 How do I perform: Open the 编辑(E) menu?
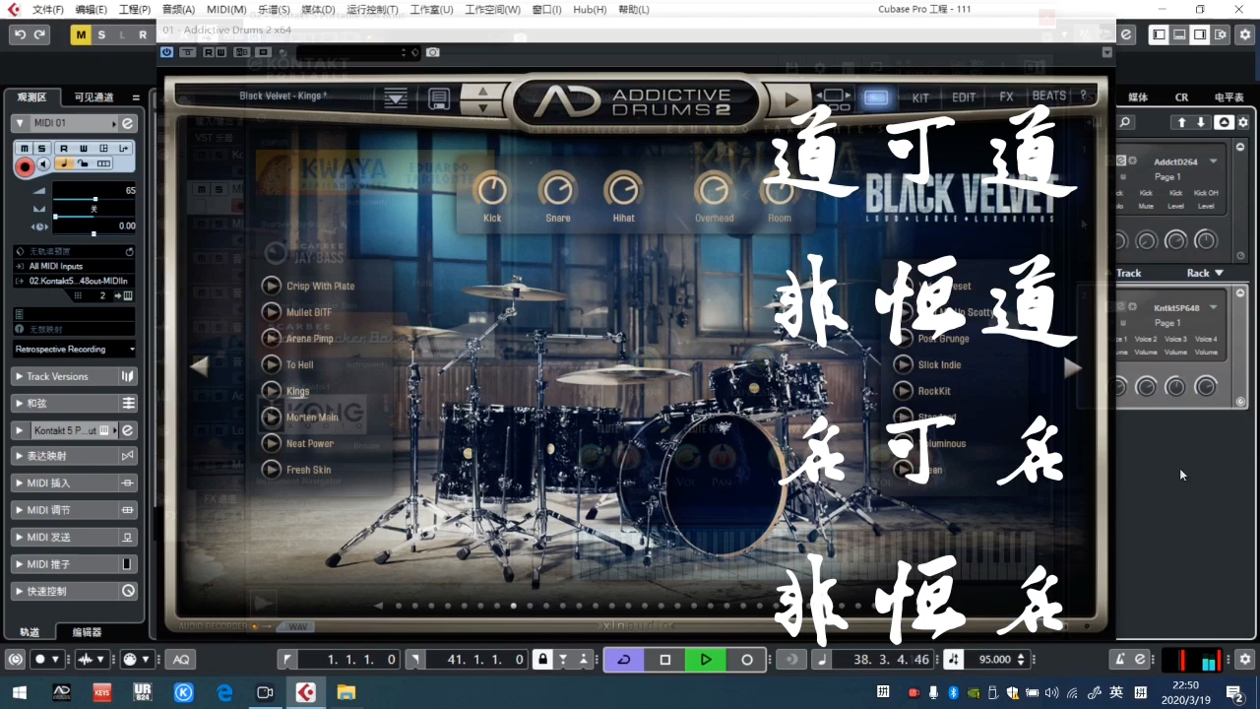(x=92, y=9)
